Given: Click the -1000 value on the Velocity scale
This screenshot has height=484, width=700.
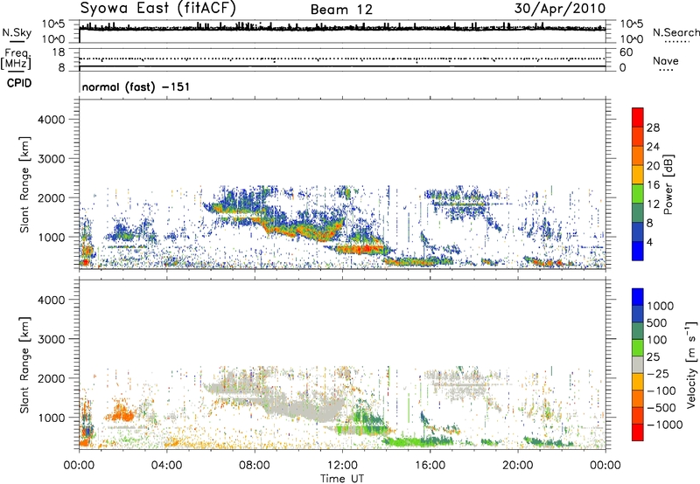Looking at the screenshot, I should [665, 425].
